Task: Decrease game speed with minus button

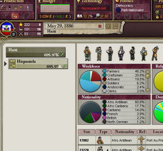Action: point(115,26)
